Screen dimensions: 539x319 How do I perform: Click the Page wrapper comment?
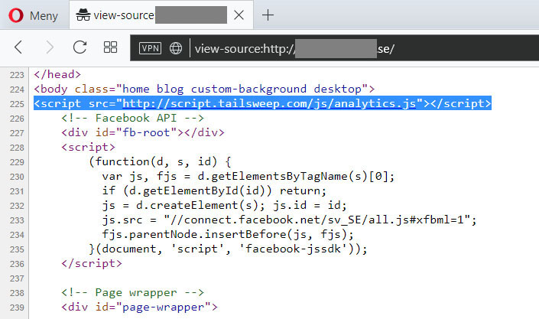point(133,292)
